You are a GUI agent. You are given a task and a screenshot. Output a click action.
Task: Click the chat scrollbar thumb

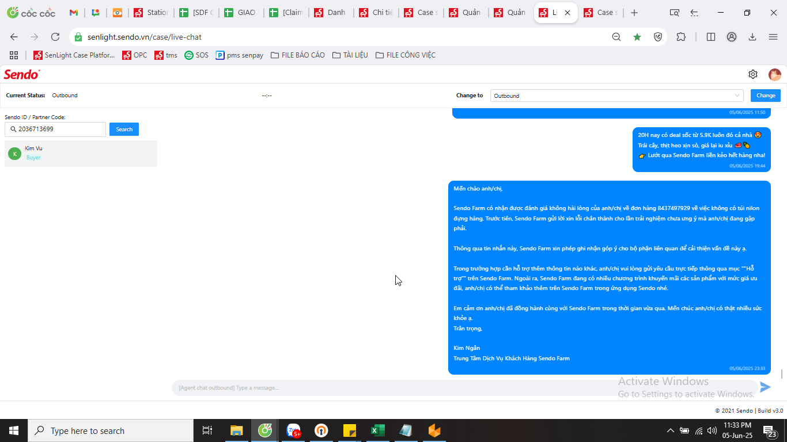pos(782,374)
